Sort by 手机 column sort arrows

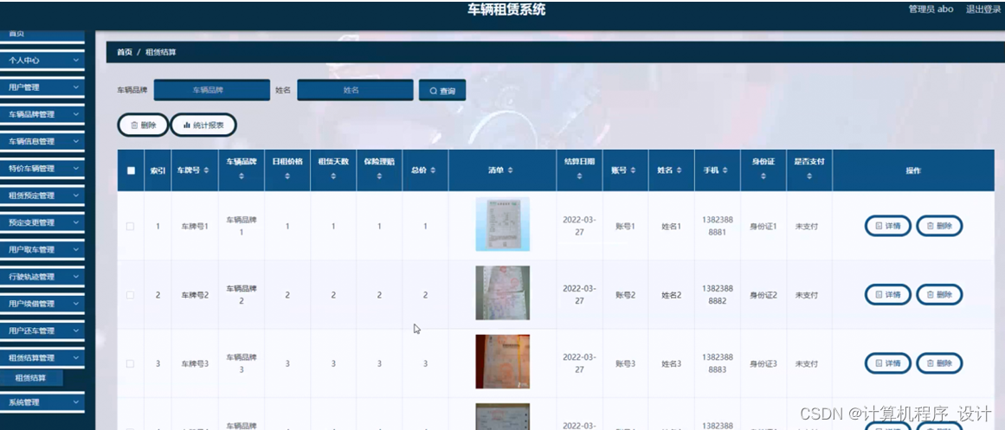725,171
